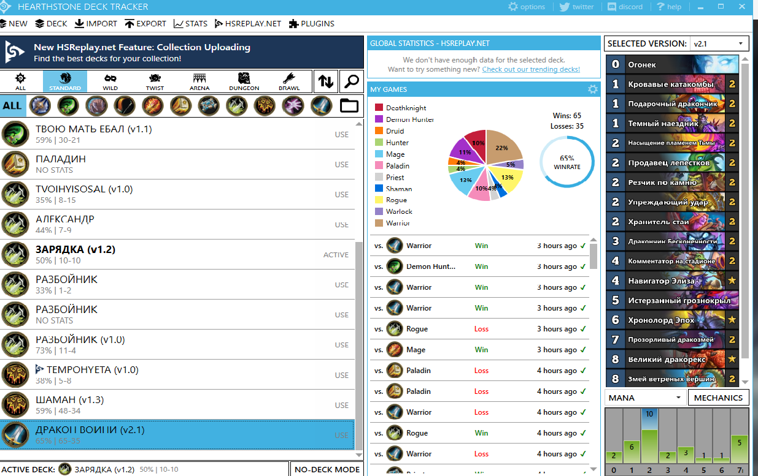Open the IMPORT menu
The height and width of the screenshot is (476, 758).
[x=96, y=23]
